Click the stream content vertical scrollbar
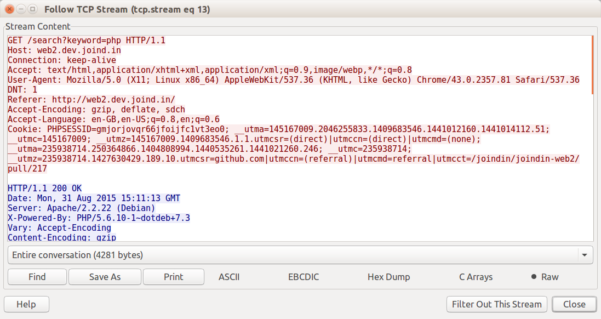Viewport: 601px width, 319px height. pos(592,65)
